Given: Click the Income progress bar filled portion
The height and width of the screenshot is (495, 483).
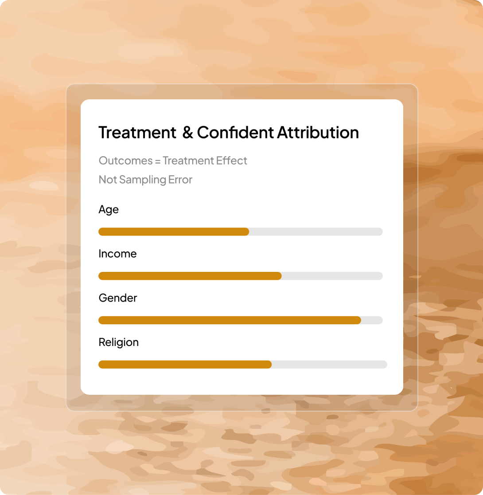Looking at the screenshot, I should 190,276.
